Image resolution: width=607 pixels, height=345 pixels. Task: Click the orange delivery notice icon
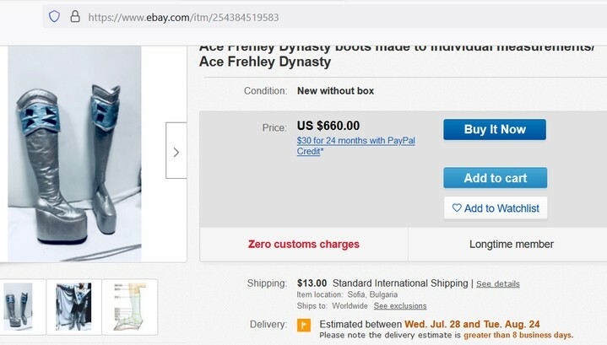[x=304, y=325]
